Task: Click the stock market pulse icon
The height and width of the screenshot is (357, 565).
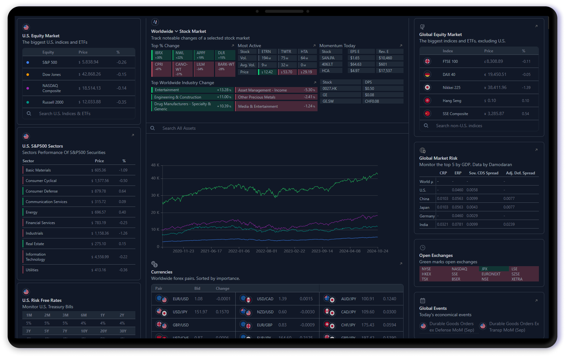Action: pyautogui.click(x=155, y=22)
